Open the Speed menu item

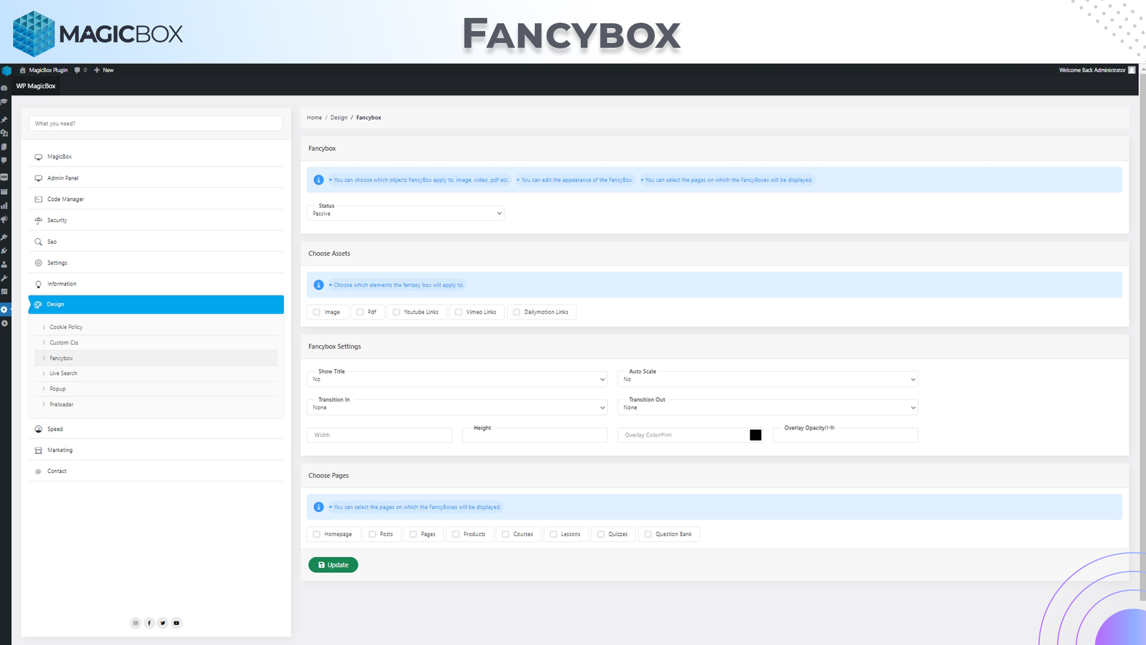(156, 429)
